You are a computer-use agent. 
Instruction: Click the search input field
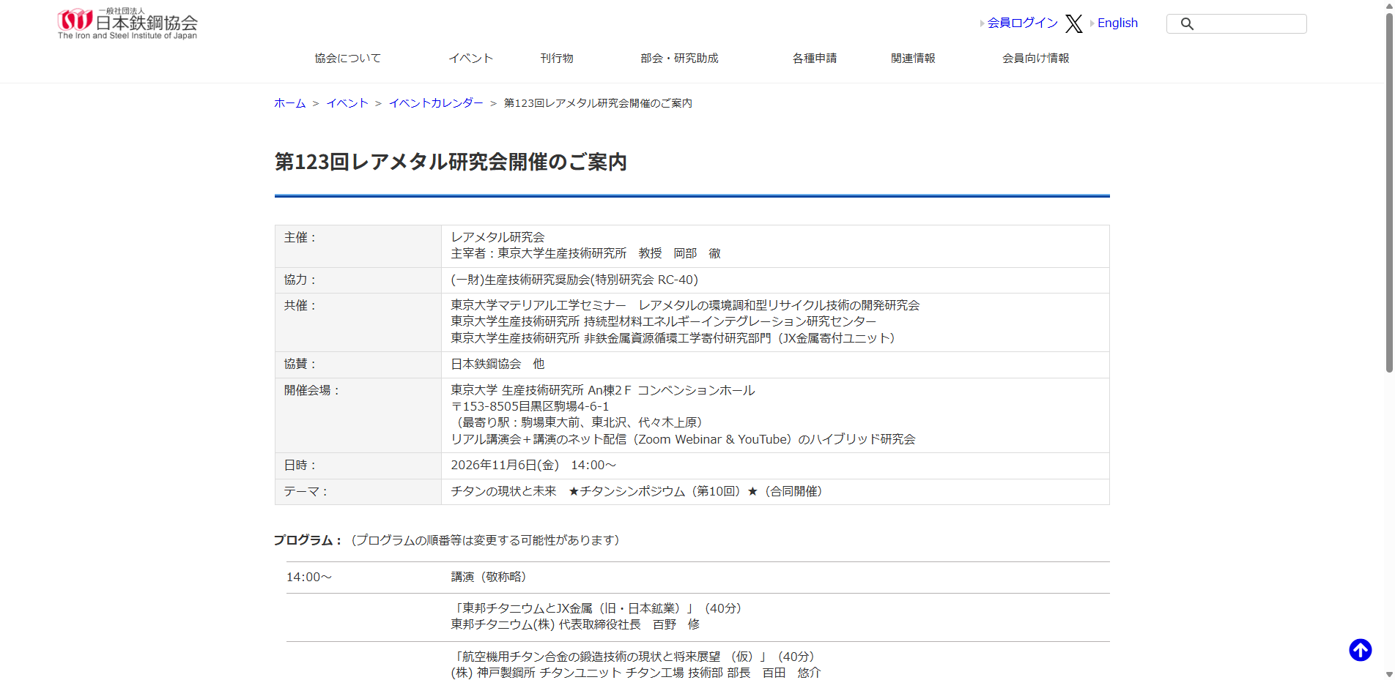[x=1237, y=23]
